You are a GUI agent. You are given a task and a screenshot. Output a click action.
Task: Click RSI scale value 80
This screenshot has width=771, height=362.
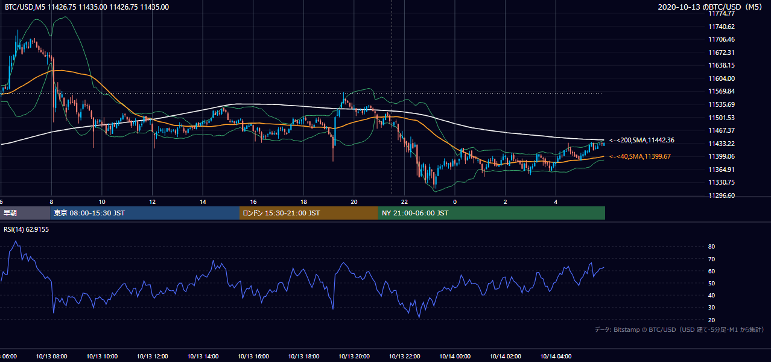712,247
